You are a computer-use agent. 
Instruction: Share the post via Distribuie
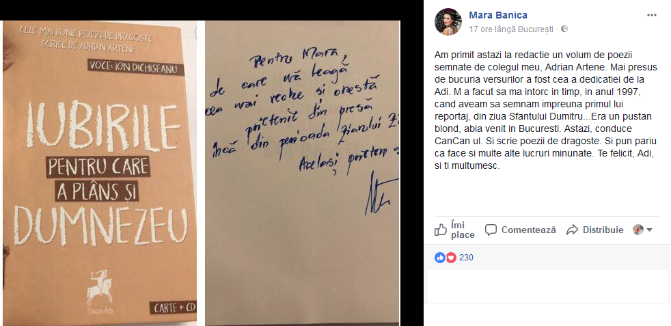tap(595, 230)
